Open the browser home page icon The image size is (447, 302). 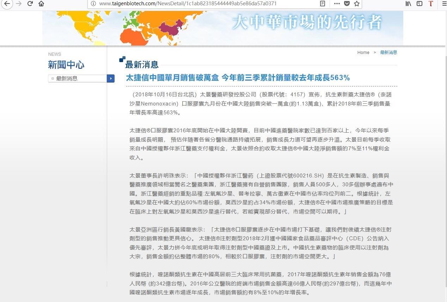pyautogui.click(x=41, y=4)
